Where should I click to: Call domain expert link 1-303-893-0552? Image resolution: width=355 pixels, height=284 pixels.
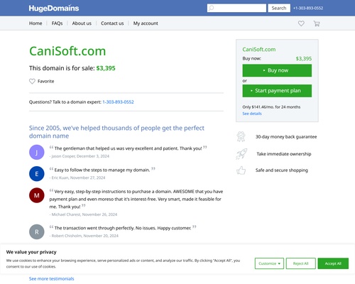118,102
